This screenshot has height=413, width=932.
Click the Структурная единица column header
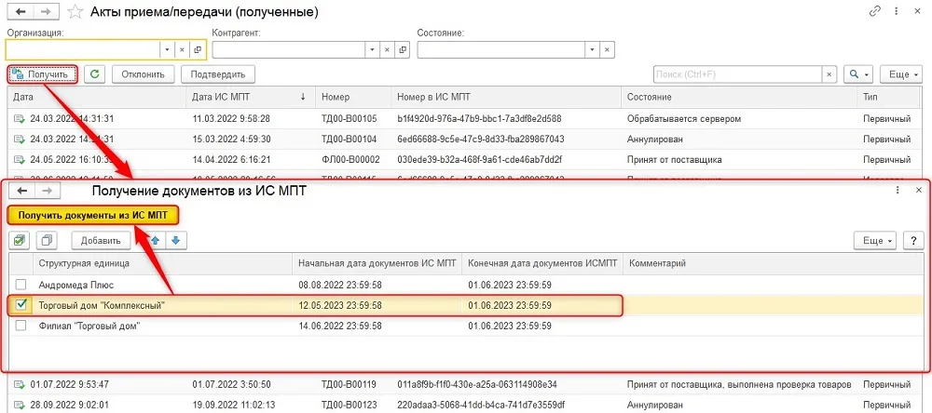pyautogui.click(x=162, y=263)
